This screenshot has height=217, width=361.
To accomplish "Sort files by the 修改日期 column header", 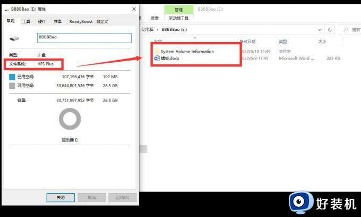I will pos(247,41).
